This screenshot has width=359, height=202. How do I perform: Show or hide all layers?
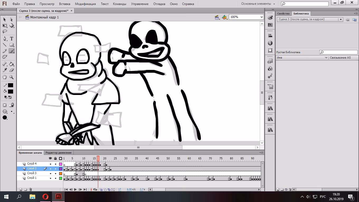tap(50, 158)
